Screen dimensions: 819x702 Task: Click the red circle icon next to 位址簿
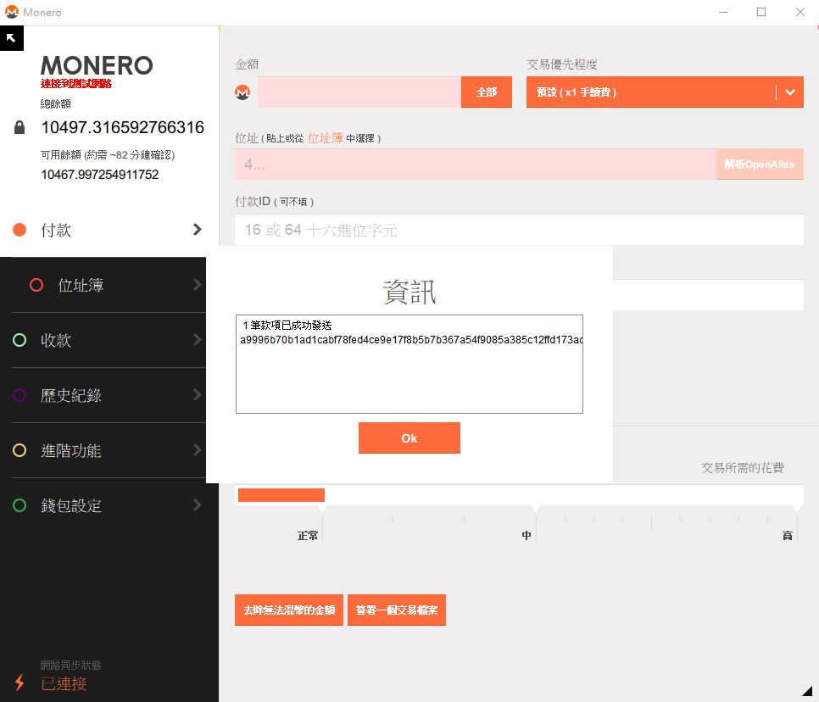point(36,285)
